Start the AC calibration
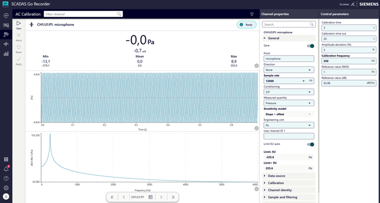 pyautogui.click(x=19, y=25)
